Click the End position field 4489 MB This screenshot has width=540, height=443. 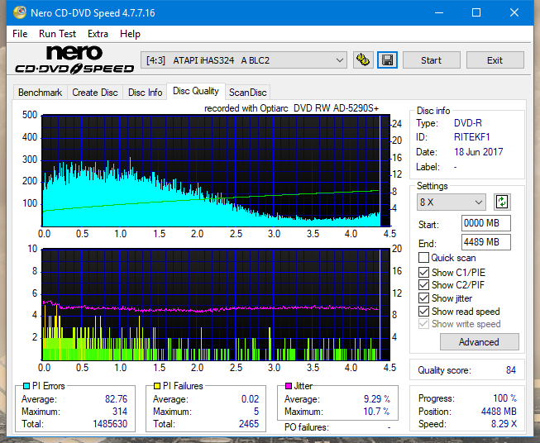[485, 242]
